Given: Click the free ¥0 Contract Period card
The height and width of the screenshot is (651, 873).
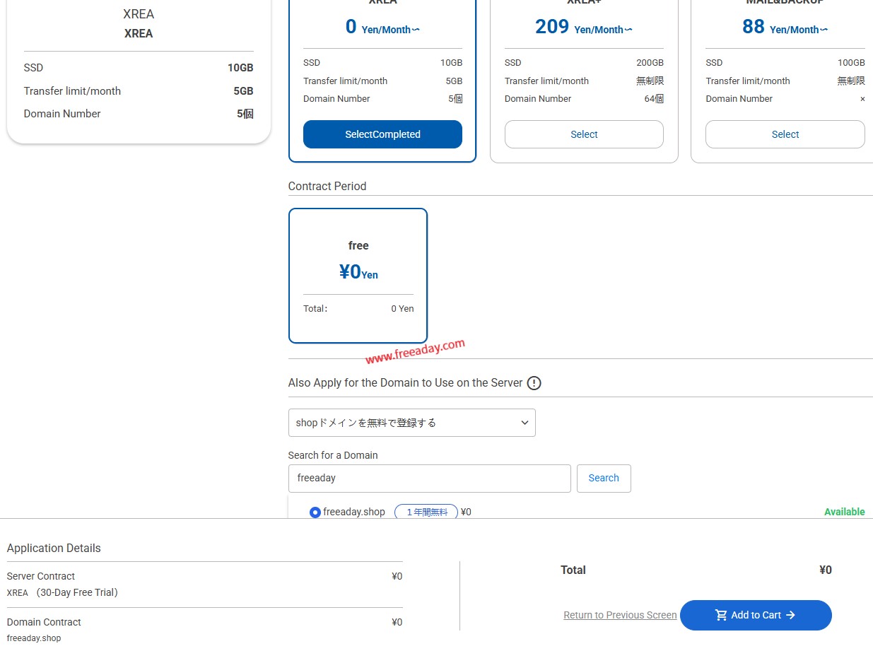Looking at the screenshot, I should pos(358,275).
